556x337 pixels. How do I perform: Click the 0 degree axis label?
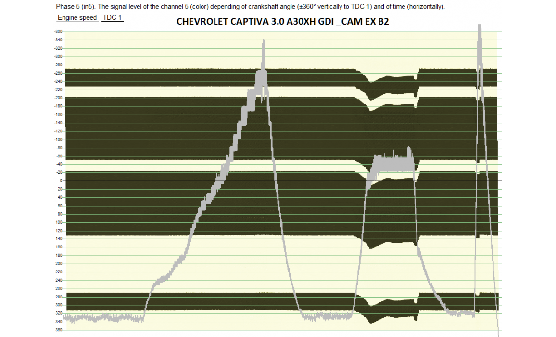[x=61, y=181]
